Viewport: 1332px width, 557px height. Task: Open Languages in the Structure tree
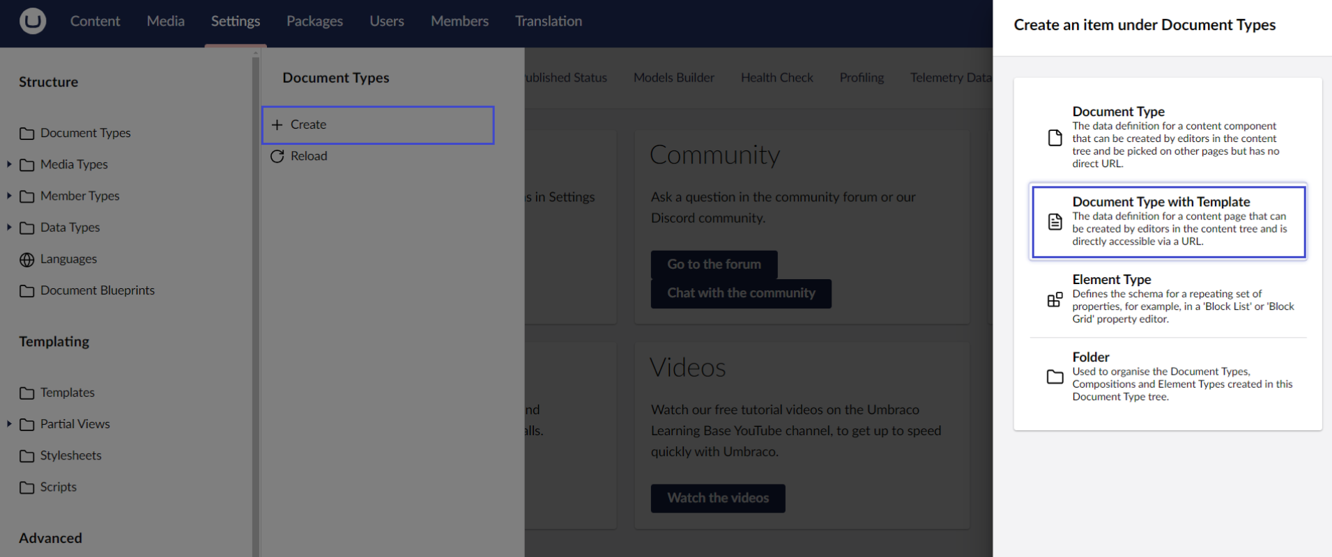[x=68, y=259]
